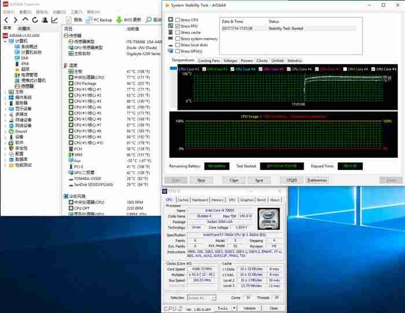This screenshot has height=313, width=405.
Task: Expand the 显示设备 tree node
Action: point(5,109)
